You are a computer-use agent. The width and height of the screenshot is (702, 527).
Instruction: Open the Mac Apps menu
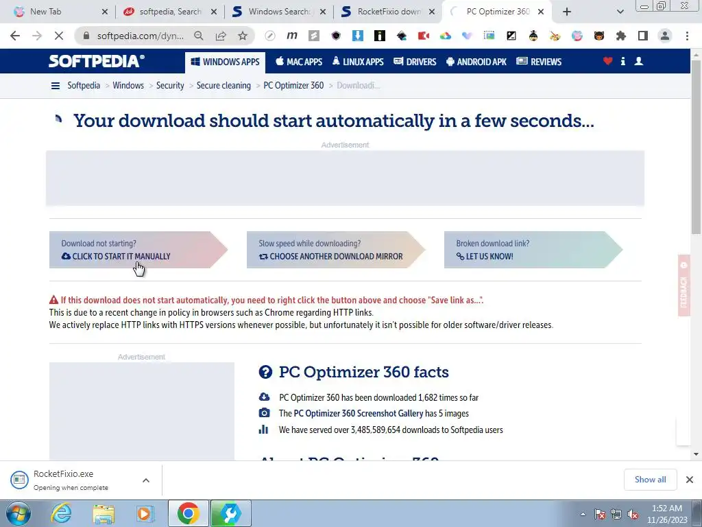(299, 62)
